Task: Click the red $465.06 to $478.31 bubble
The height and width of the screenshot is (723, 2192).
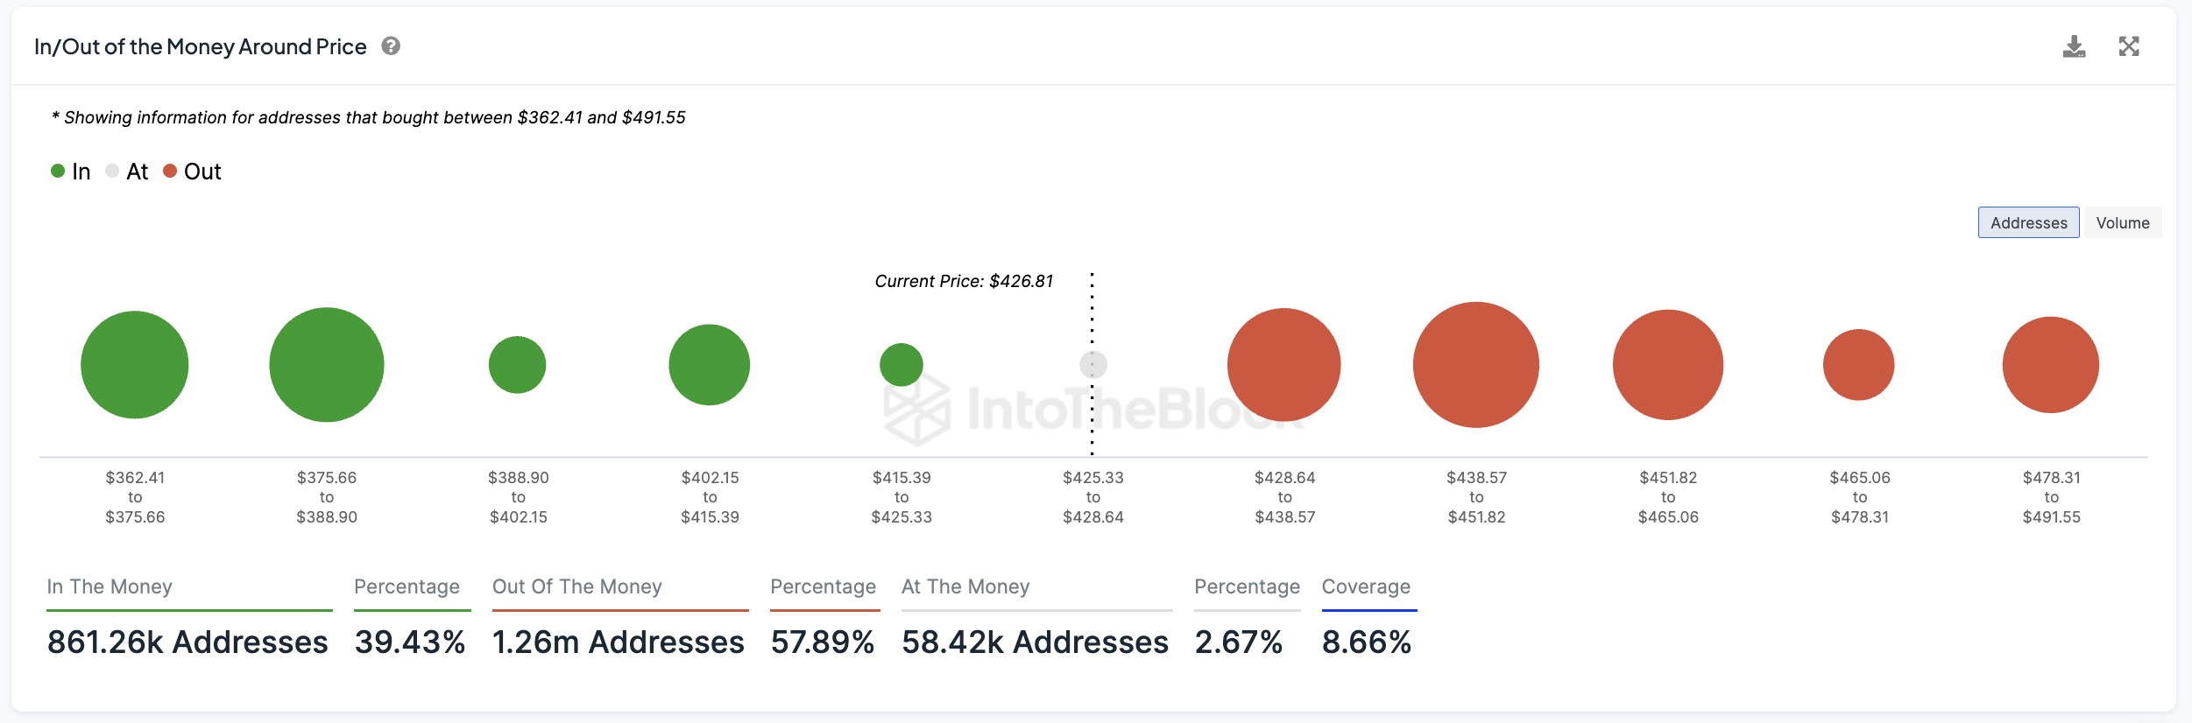Action: (1859, 365)
